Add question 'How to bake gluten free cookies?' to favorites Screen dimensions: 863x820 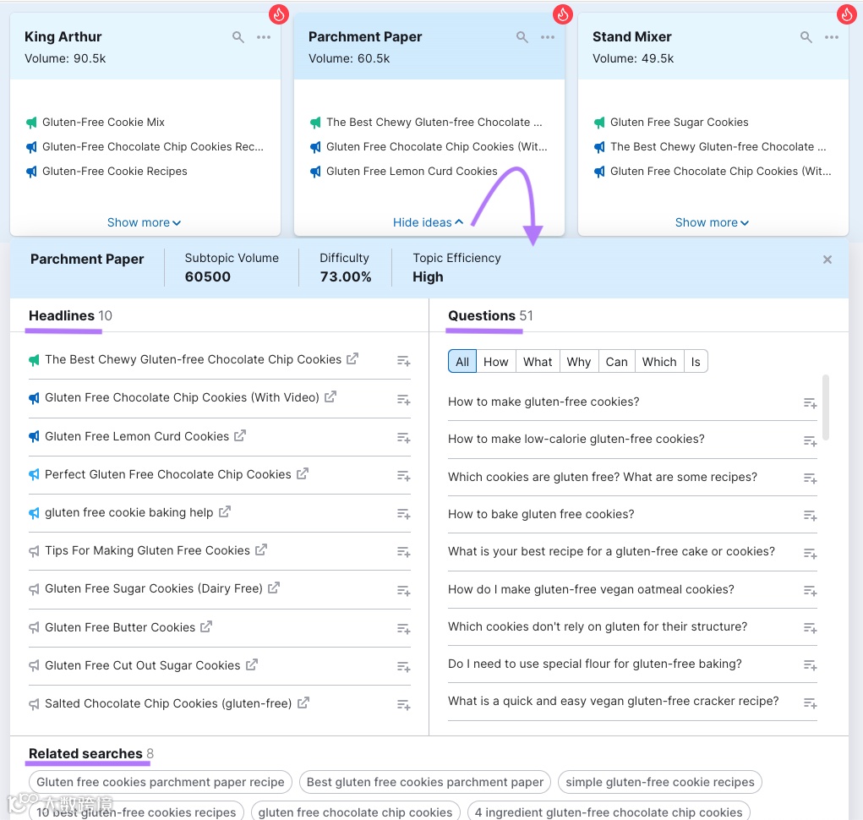click(x=810, y=516)
